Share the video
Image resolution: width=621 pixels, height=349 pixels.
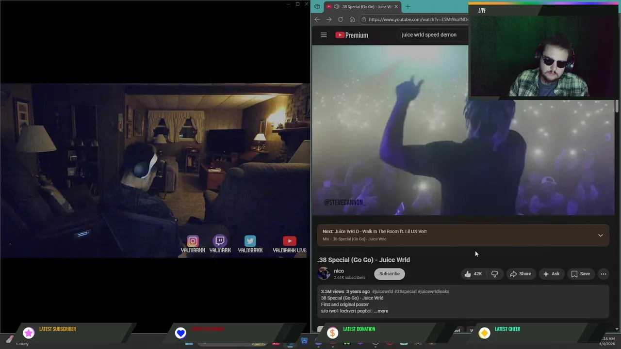pyautogui.click(x=520, y=274)
